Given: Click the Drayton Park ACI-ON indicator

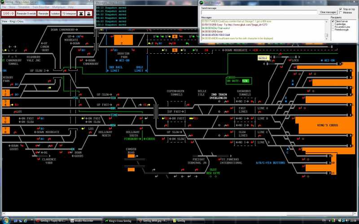Looking at the screenshot, I should tap(123, 60).
